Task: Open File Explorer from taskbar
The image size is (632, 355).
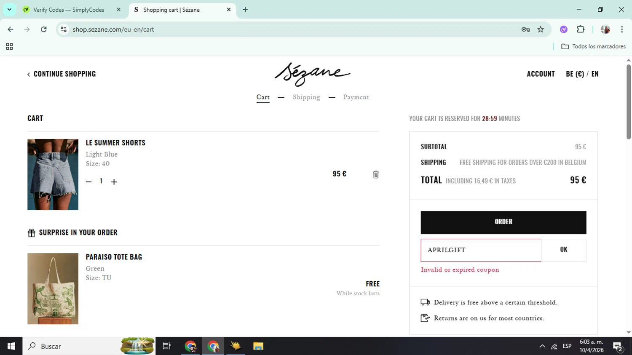Action: (258, 346)
